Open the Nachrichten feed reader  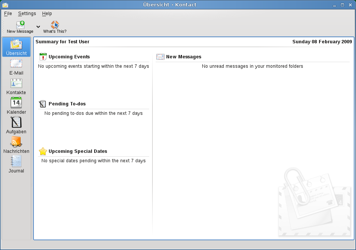click(x=16, y=145)
